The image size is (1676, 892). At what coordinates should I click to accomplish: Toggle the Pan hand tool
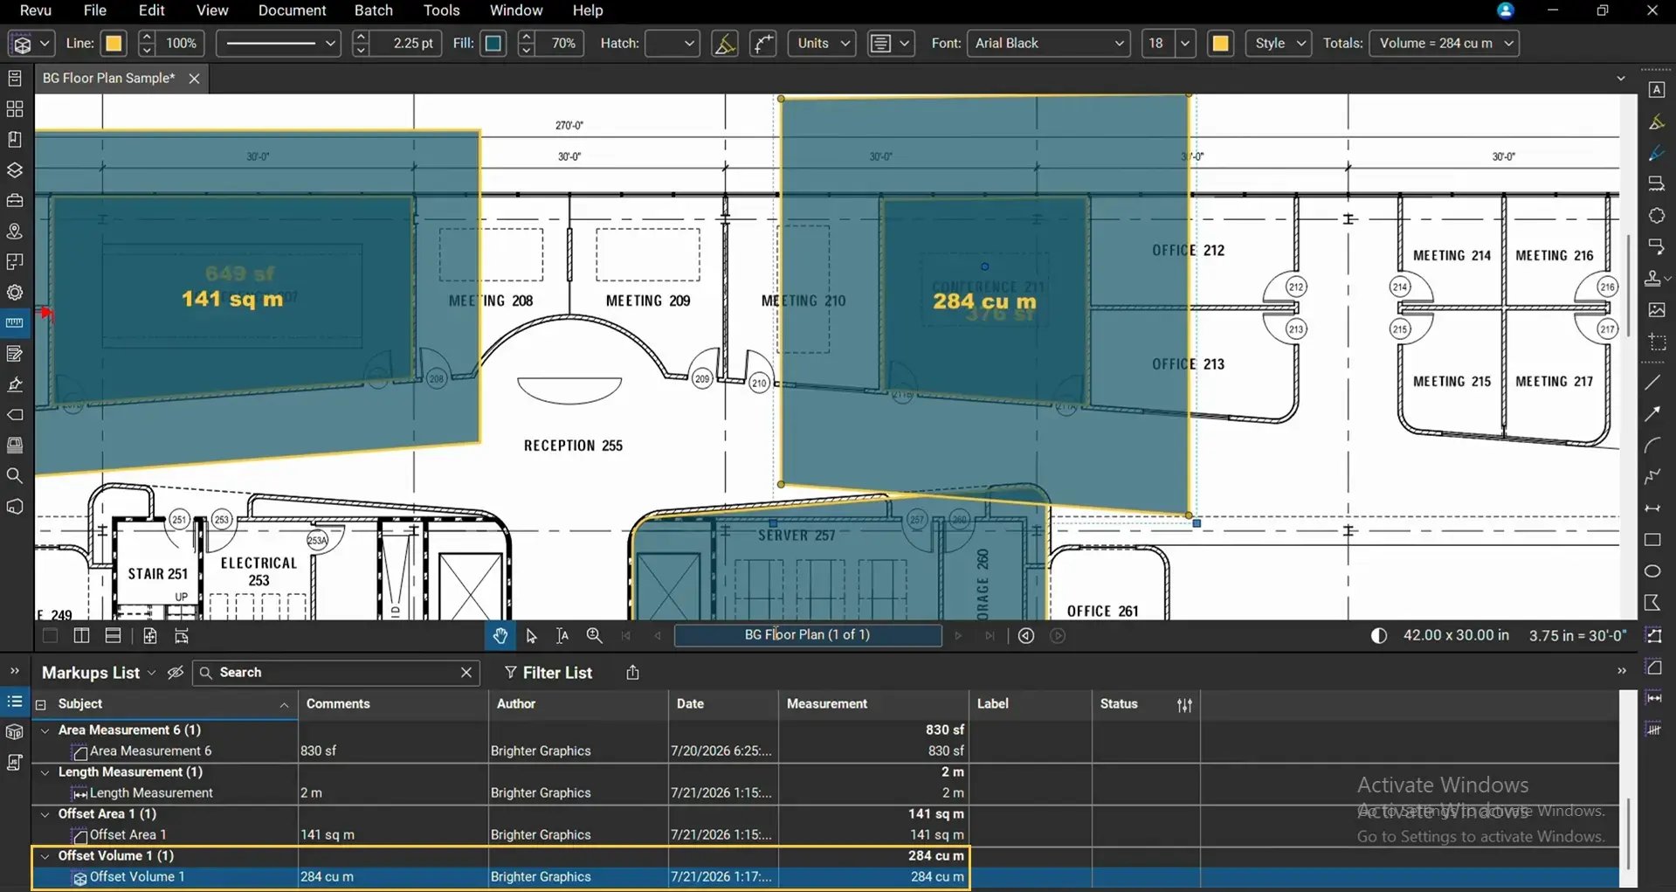click(500, 636)
